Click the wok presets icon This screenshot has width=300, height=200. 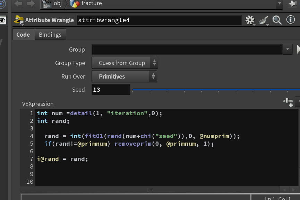pos(264,20)
